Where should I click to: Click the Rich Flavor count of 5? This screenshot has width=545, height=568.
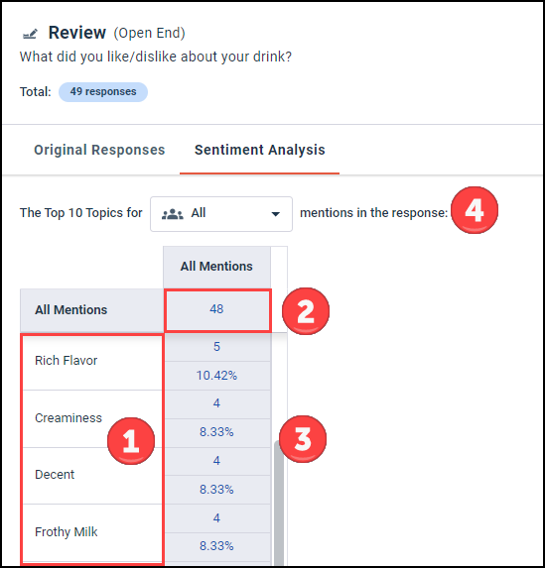pyautogui.click(x=216, y=347)
